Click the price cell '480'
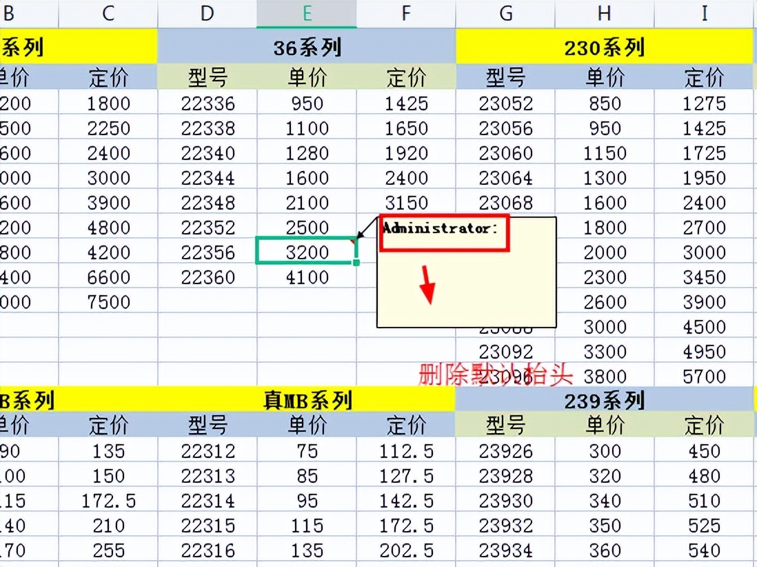This screenshot has height=567, width=757. coord(704,476)
